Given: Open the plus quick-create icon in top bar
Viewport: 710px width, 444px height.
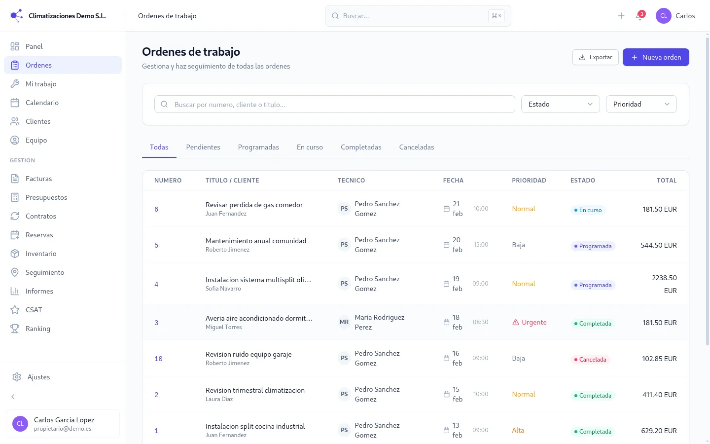Looking at the screenshot, I should (621, 15).
